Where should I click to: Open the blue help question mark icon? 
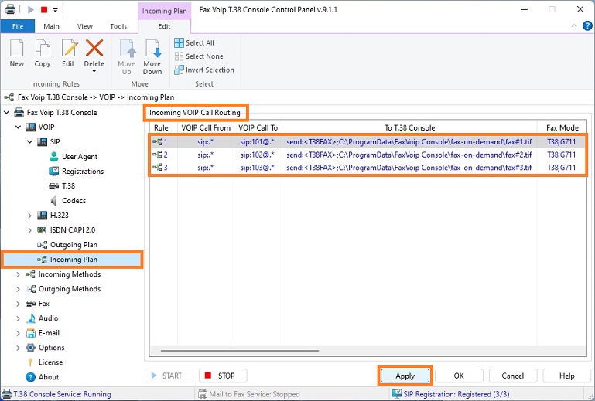[587, 25]
